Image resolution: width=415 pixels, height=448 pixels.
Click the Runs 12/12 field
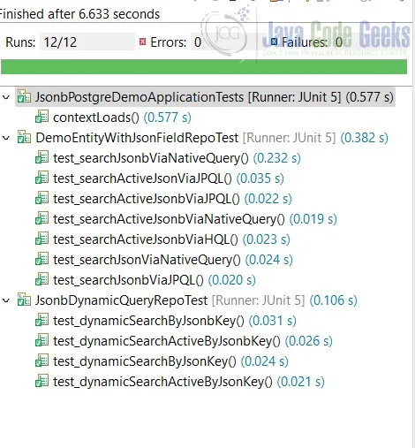(x=87, y=42)
